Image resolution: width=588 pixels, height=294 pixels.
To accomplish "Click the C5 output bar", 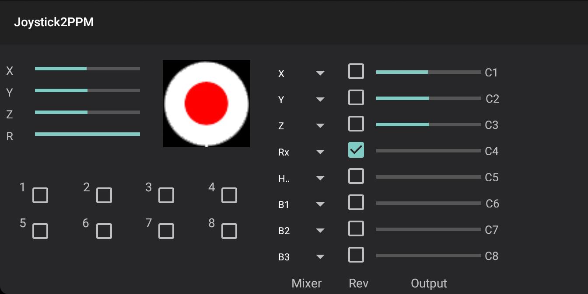I will (x=429, y=177).
